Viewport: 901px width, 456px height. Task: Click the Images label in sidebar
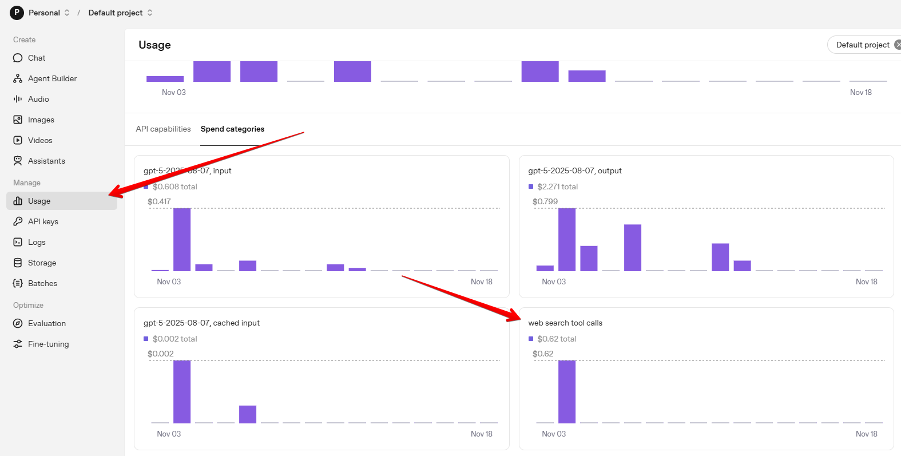41,120
